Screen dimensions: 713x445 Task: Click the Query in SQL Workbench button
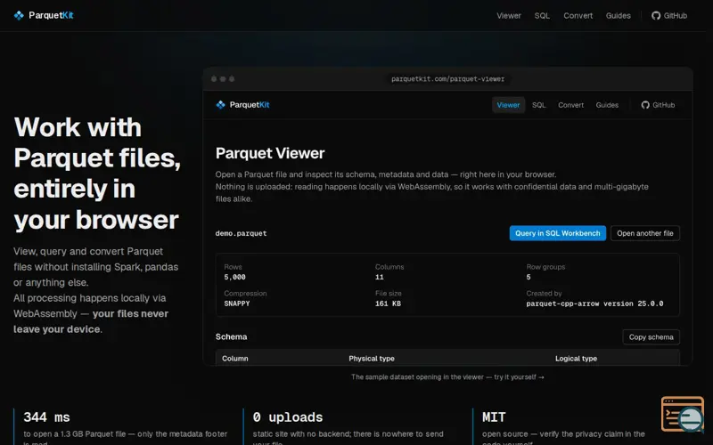(x=558, y=233)
